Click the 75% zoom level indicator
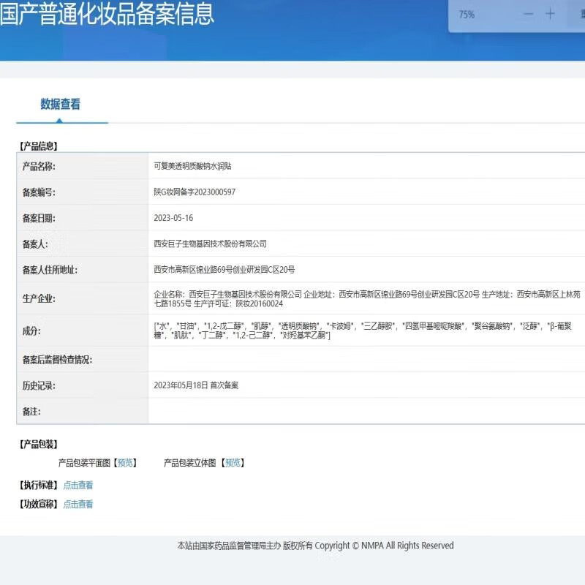 point(467,15)
